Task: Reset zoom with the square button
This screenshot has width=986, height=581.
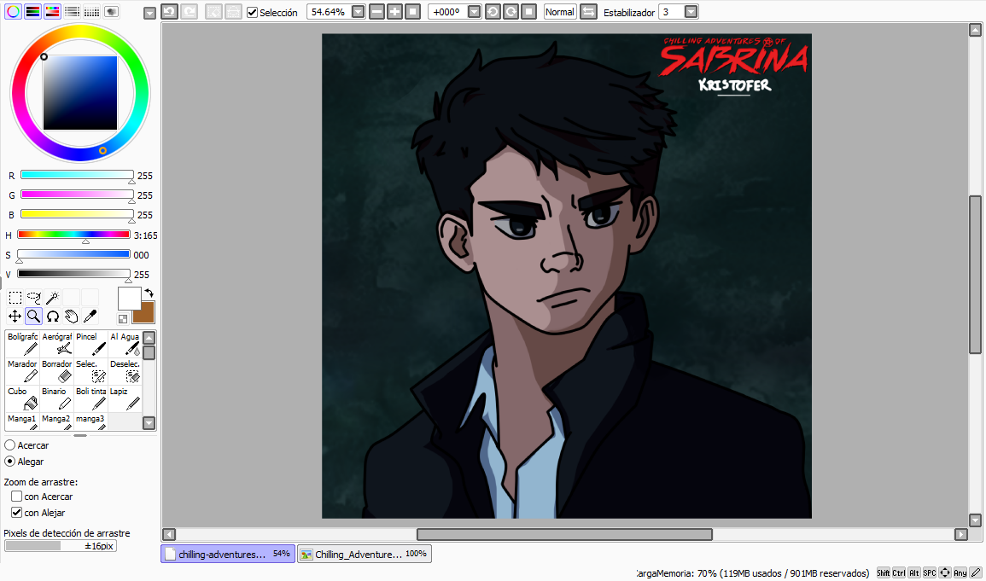Action: tap(412, 12)
